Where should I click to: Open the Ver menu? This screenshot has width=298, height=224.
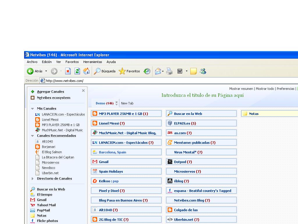58,62
